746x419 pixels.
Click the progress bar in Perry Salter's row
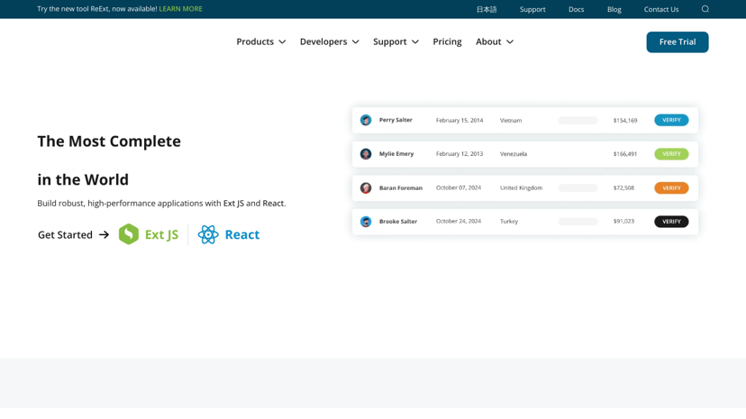(x=578, y=121)
